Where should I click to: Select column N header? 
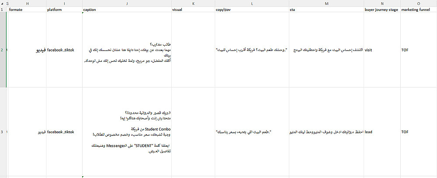[382, 3]
